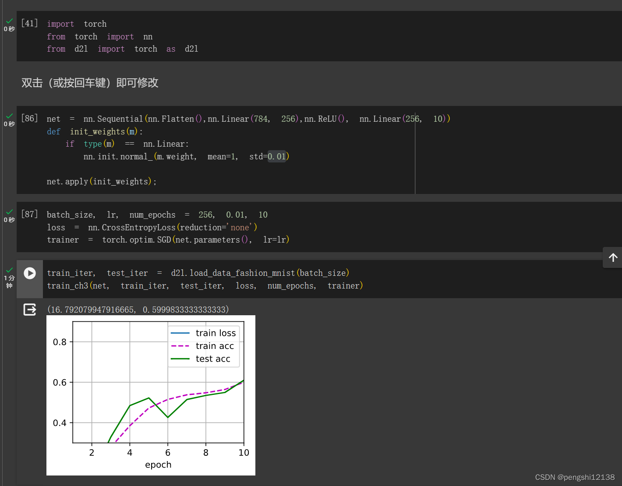Click green checkmark status of cell 86
Image resolution: width=622 pixels, height=486 pixels.
coord(9,116)
